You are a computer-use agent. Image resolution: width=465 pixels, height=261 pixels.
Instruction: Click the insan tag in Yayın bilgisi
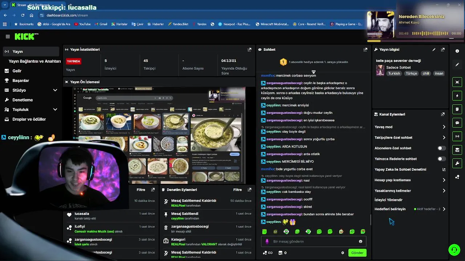click(439, 73)
